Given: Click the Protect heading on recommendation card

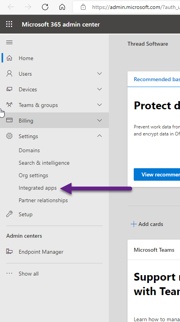Looking at the screenshot, I should pos(157,105).
